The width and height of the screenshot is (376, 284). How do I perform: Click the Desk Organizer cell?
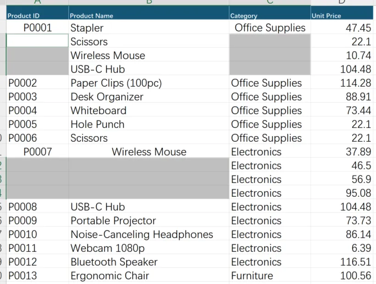(149, 97)
